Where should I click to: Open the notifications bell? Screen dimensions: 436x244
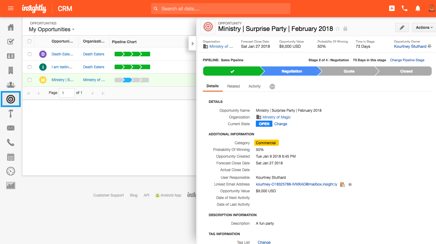tap(418, 9)
